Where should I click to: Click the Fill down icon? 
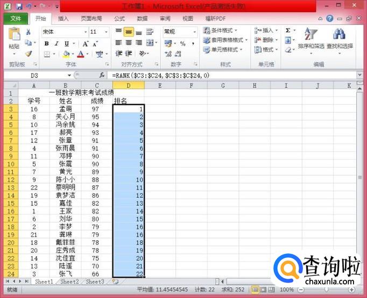288,40
